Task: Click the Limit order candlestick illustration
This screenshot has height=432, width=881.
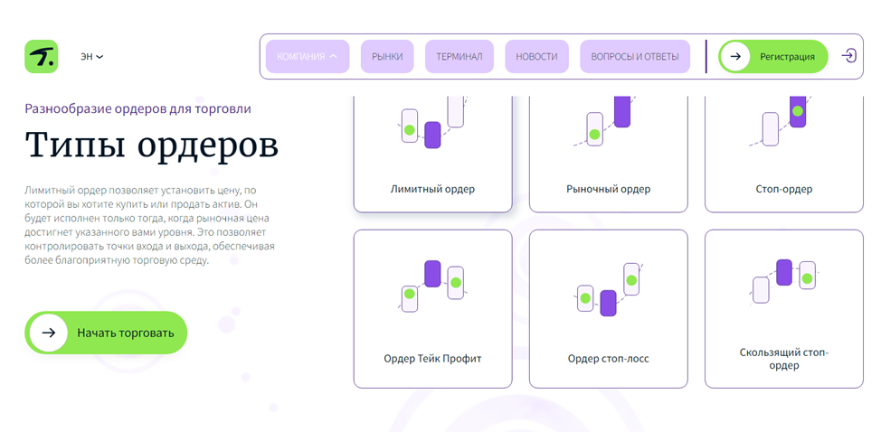Action: coord(431,125)
